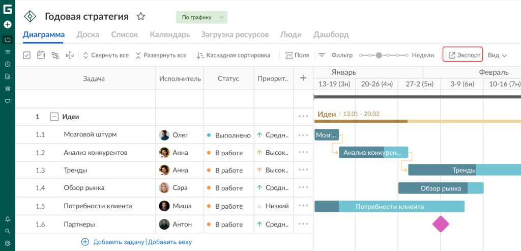Switch to the Люди tab
Viewport: 521px width, 251px height.
coord(291,35)
